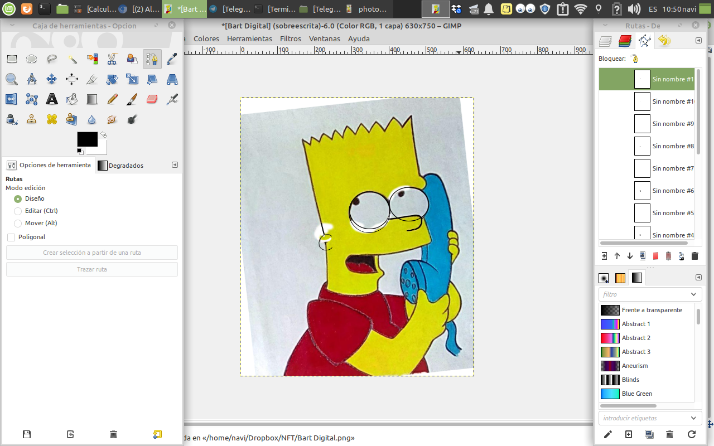714x446 pixels.
Task: Choose the Move tool
Action: (52, 79)
